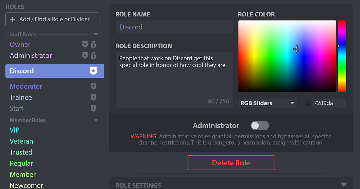The image size is (360, 189).
Task: Select the Veteran role
Action: (x=21, y=141)
